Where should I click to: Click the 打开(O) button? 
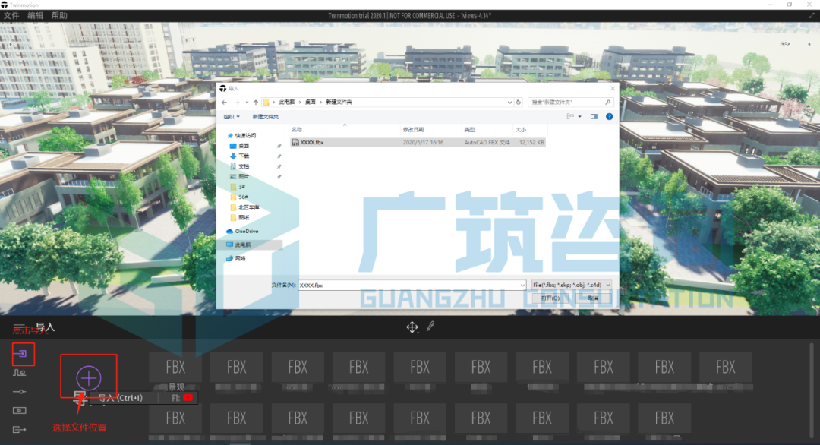[550, 298]
